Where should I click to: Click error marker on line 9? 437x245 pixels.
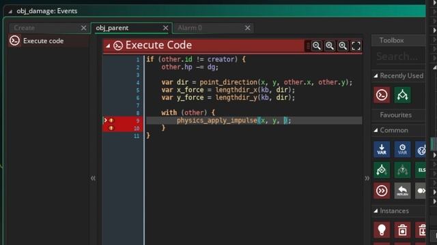(x=111, y=120)
